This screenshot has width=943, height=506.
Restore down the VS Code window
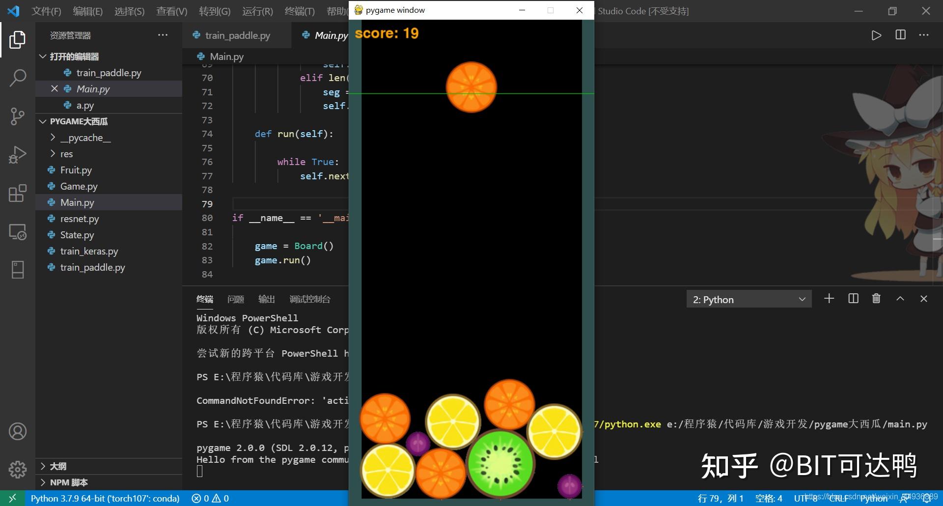coord(892,11)
